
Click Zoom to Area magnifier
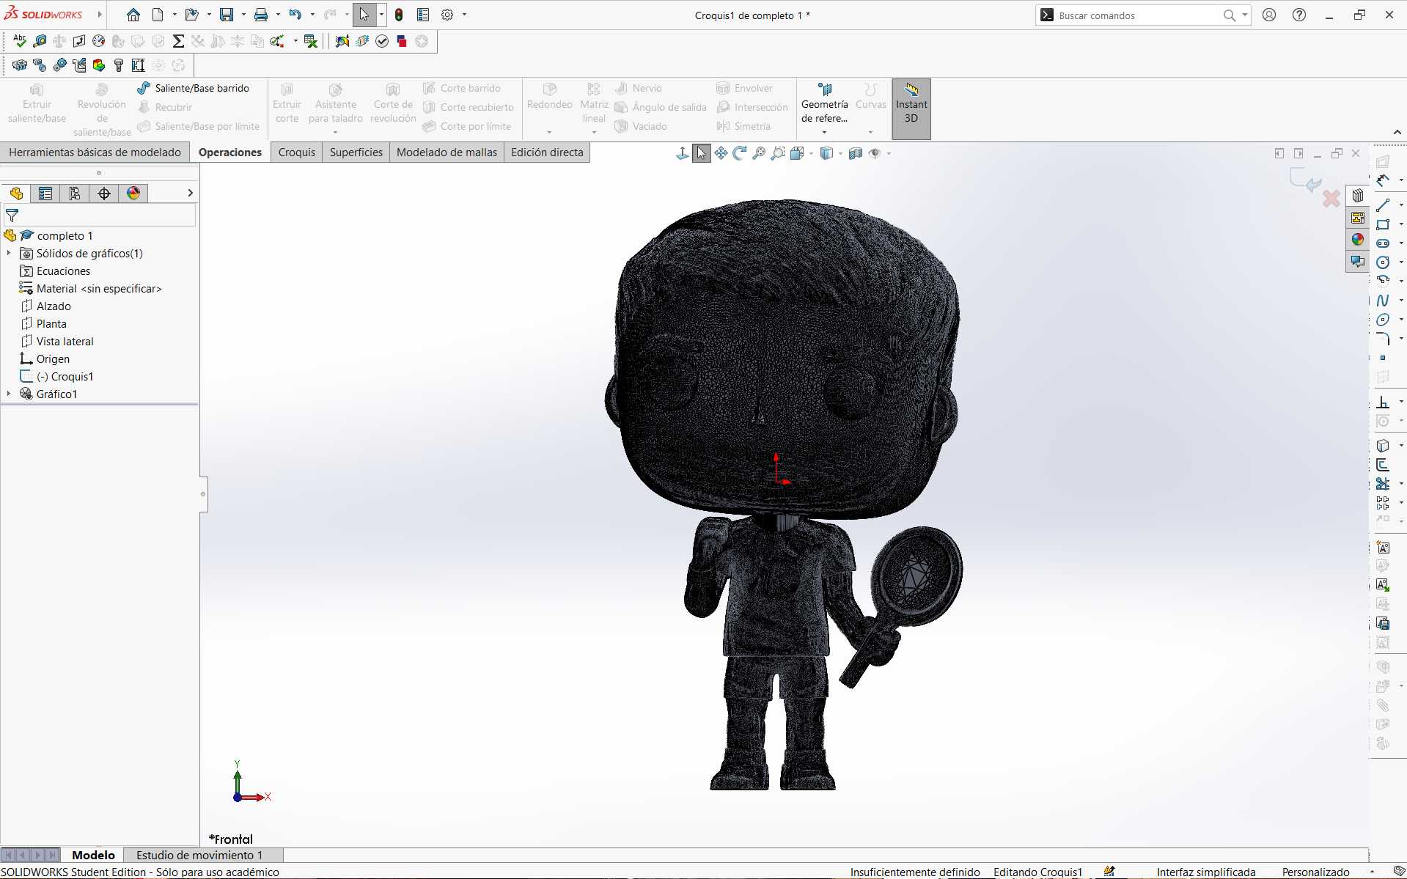(x=778, y=153)
